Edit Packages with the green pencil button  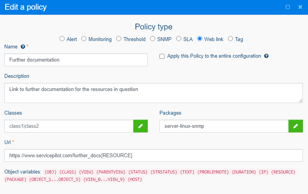[296, 126]
